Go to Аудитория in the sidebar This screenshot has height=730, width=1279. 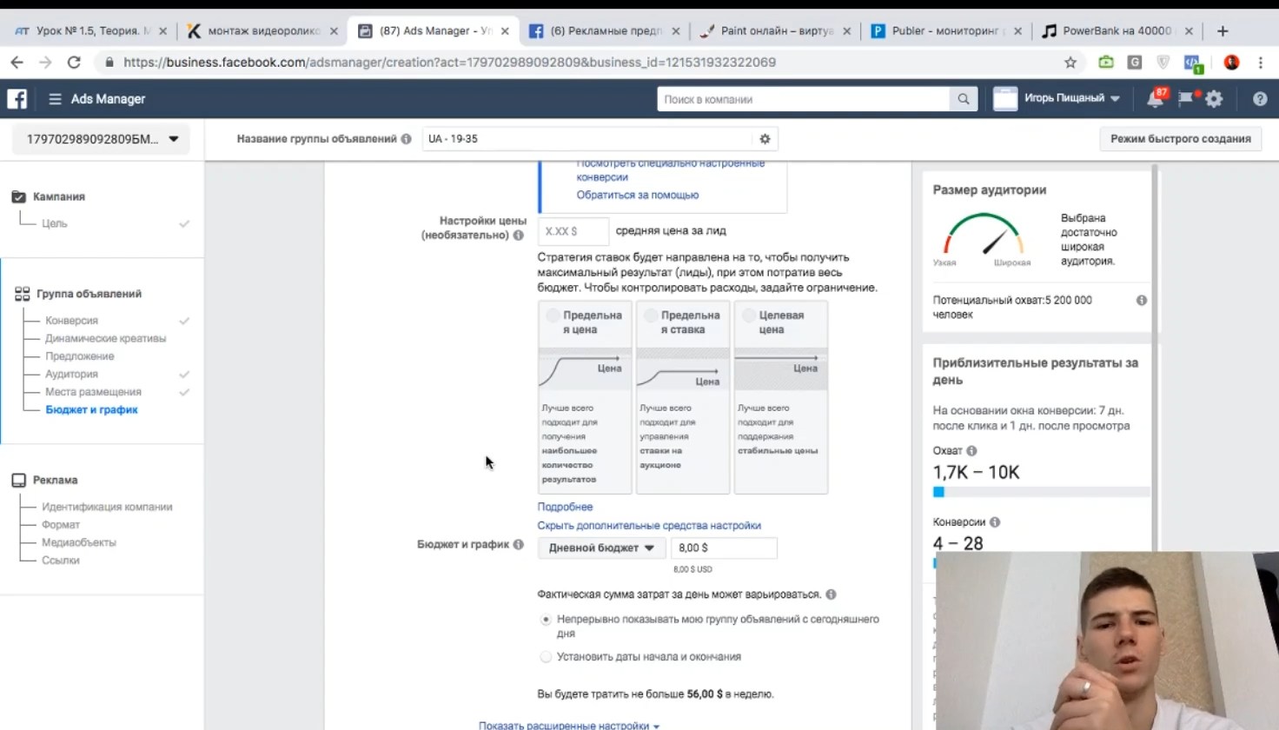(71, 375)
